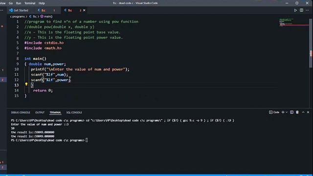Screen dimensions: 313x176
Task: Click the 'double pow(double x, double y)' comment
Action: click(59, 27)
